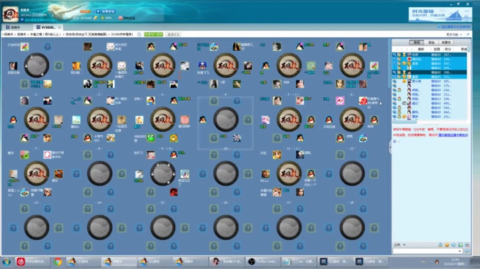This screenshot has height=269, width=480.
Task: Click the green quick-join game button
Action: [154, 34]
